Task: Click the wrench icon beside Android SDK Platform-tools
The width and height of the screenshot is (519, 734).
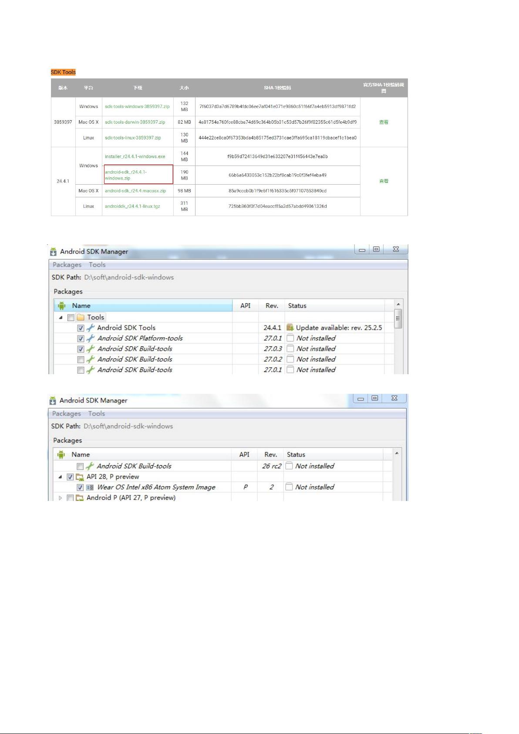Action: click(91, 338)
